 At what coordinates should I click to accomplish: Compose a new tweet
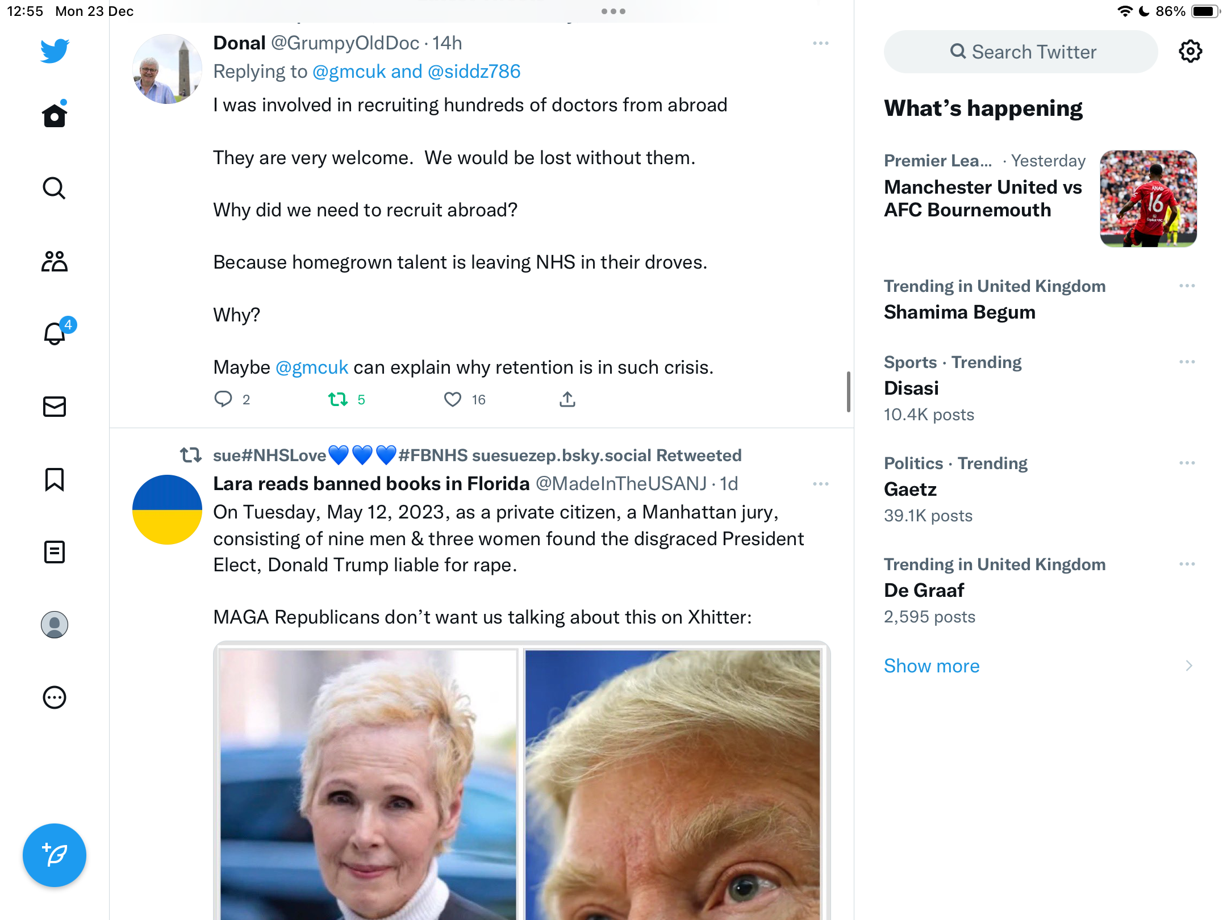pyautogui.click(x=55, y=855)
